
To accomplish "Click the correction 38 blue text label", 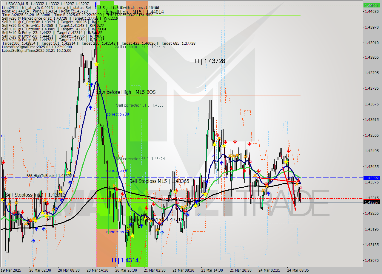I will click(x=117, y=114).
